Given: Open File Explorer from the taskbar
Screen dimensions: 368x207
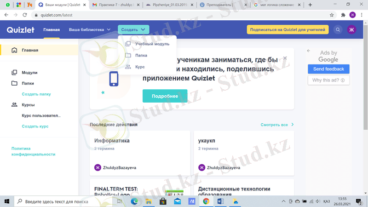Looking at the screenshot, I should pyautogui.click(x=149, y=201).
